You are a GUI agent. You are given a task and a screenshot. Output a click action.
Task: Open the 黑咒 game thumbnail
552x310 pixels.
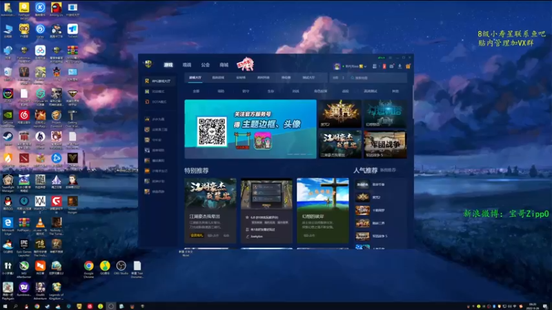(339, 114)
